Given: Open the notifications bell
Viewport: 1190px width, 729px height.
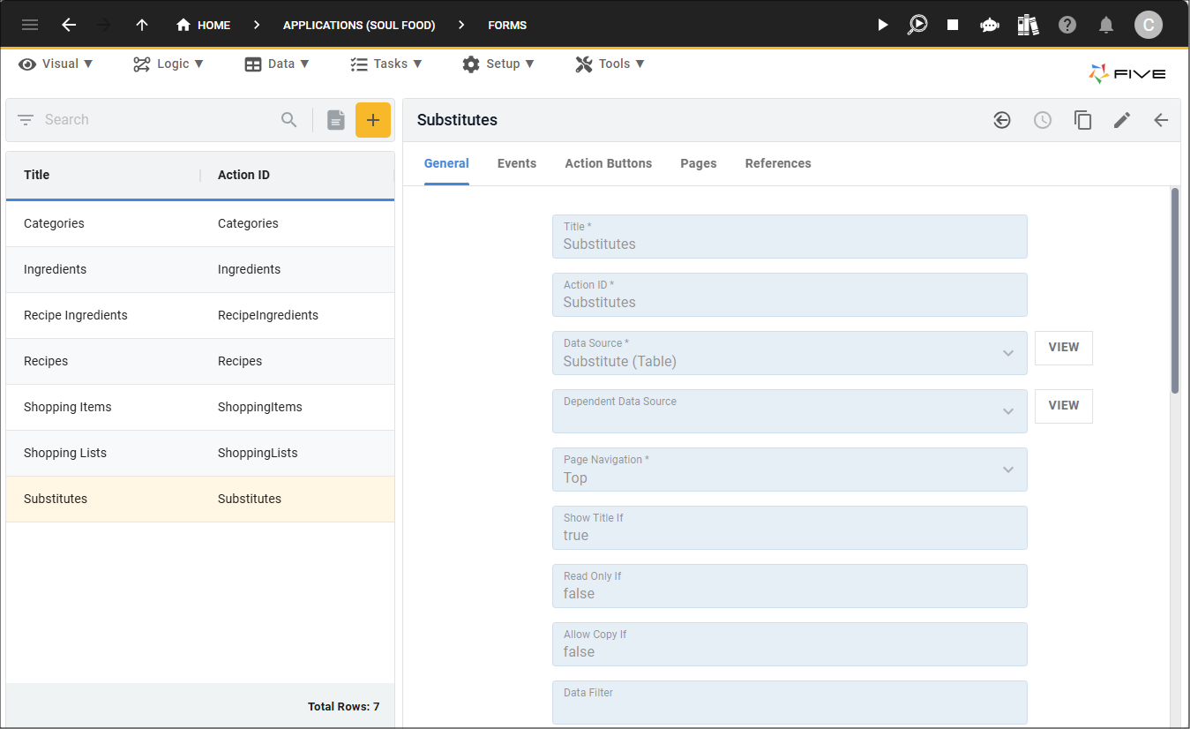Looking at the screenshot, I should click(1106, 25).
